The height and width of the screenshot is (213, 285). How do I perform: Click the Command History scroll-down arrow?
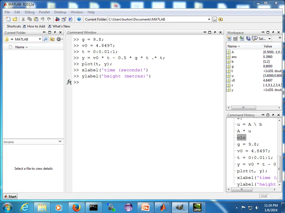(x=279, y=185)
